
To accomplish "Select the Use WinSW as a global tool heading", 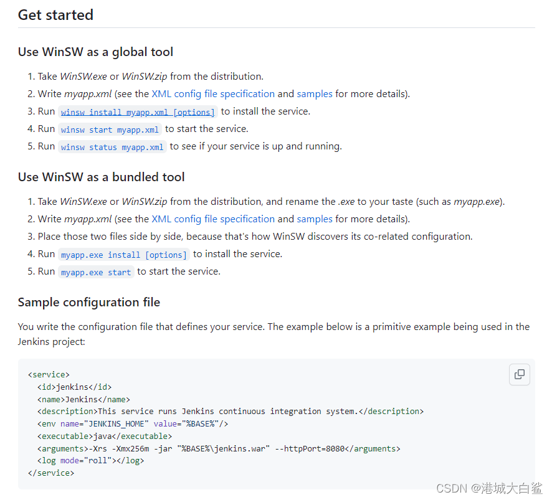I will pyautogui.click(x=95, y=52).
